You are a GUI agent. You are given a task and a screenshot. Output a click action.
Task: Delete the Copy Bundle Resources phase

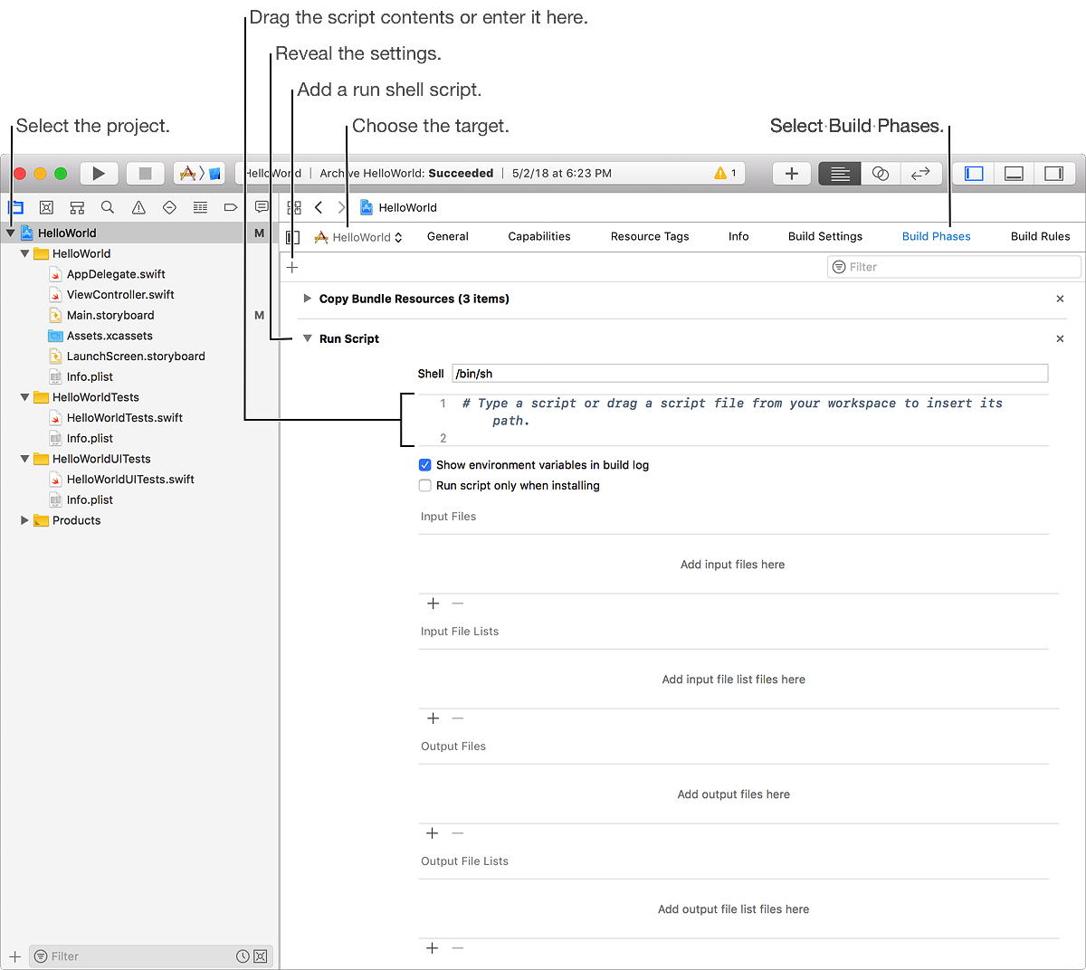point(1060,299)
